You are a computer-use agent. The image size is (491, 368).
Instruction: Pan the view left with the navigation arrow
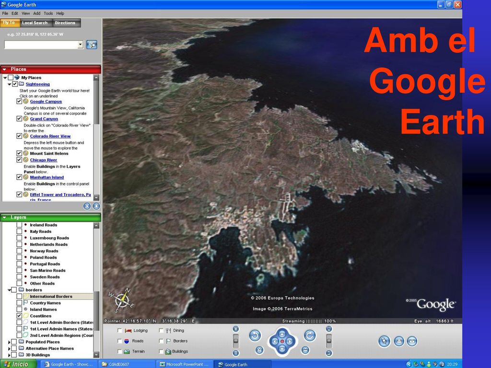coord(274,341)
